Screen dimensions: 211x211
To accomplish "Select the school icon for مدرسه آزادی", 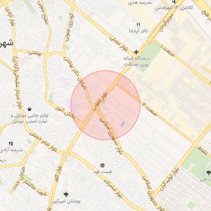I will [11, 144].
